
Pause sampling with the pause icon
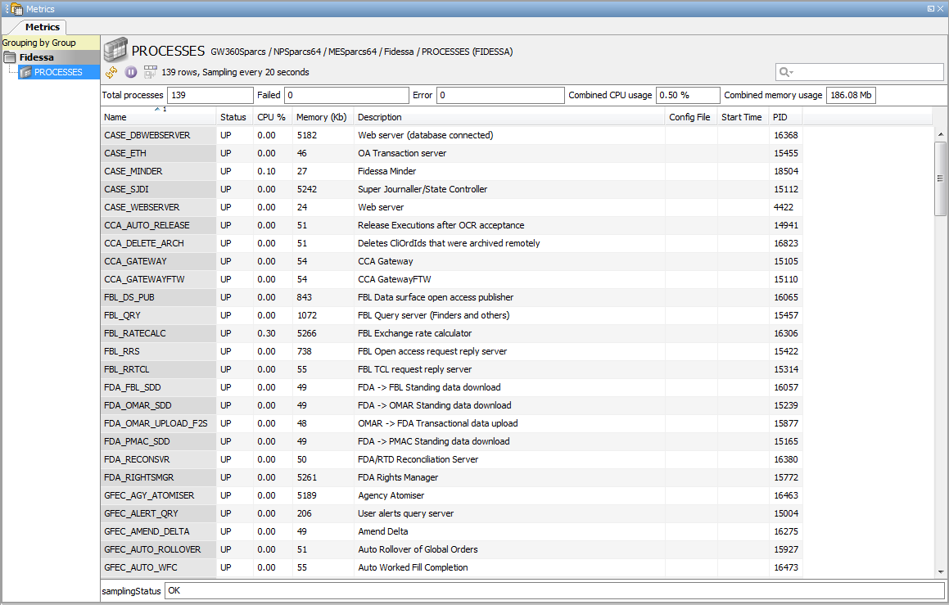(131, 72)
